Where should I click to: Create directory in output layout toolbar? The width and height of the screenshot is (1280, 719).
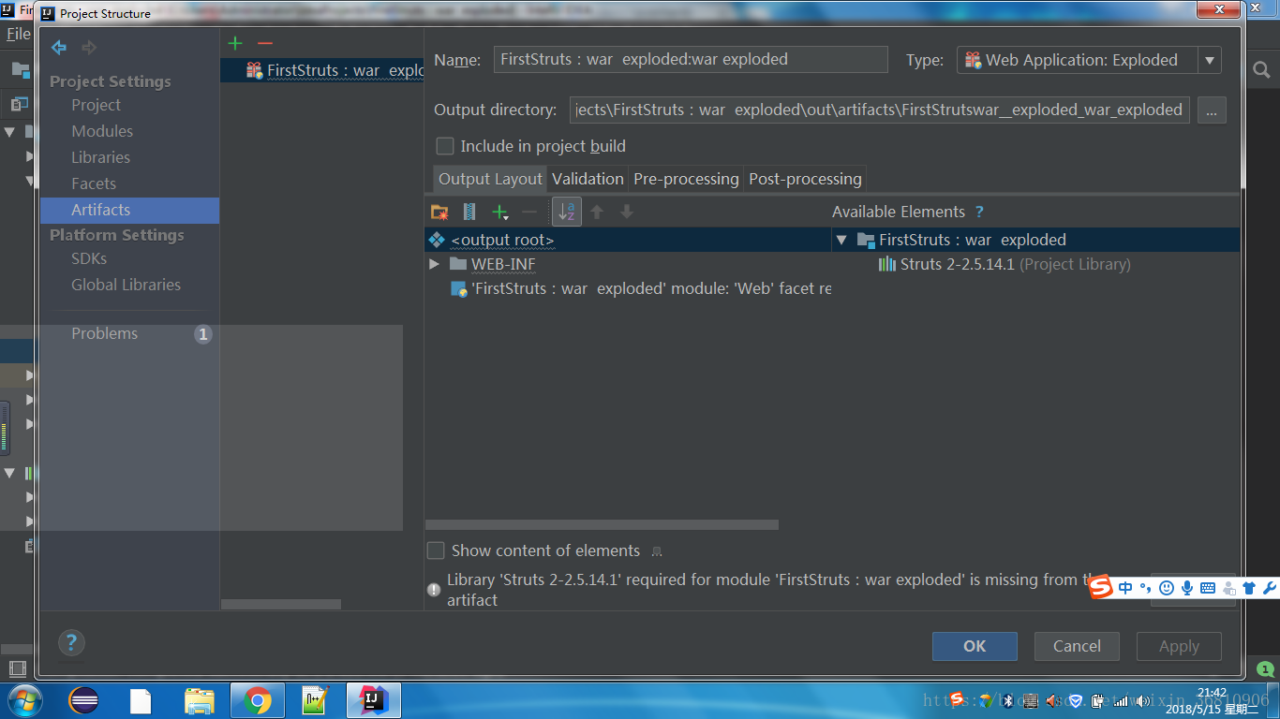point(439,212)
